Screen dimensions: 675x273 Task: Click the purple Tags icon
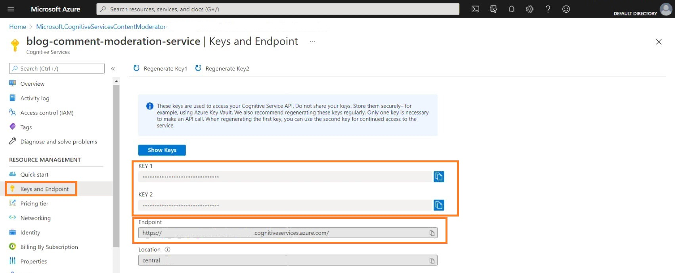tap(13, 127)
